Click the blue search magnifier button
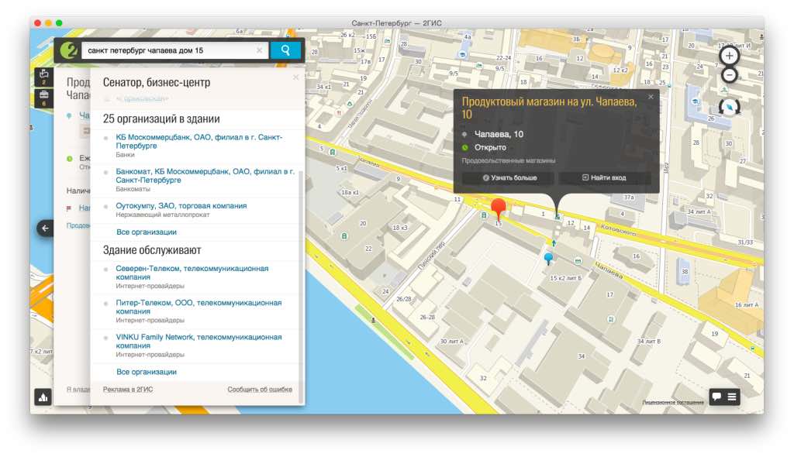 (x=285, y=50)
